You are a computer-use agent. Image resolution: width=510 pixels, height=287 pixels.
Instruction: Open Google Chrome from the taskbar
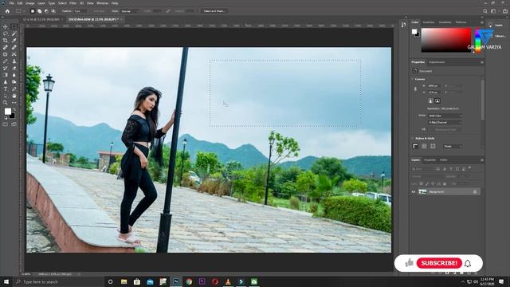pos(189,281)
